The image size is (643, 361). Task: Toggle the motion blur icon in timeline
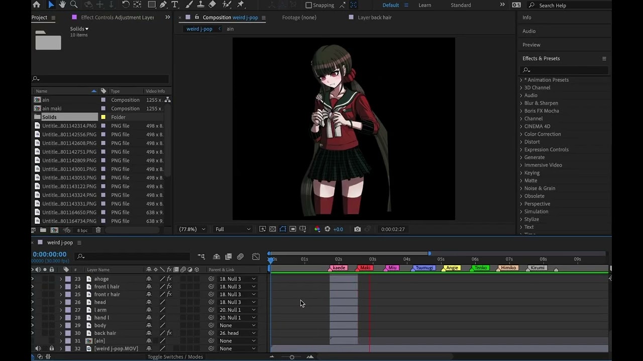240,257
